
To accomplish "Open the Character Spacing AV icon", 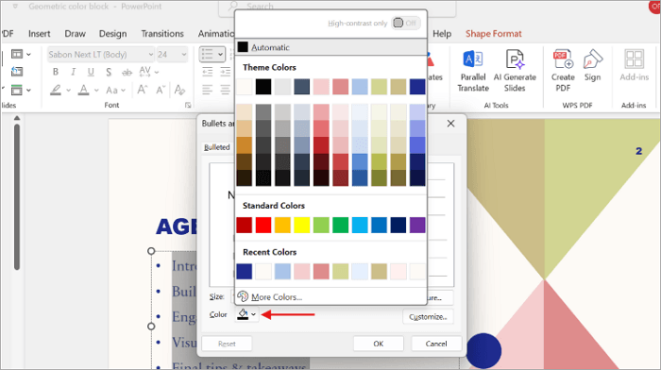I will pos(145,71).
